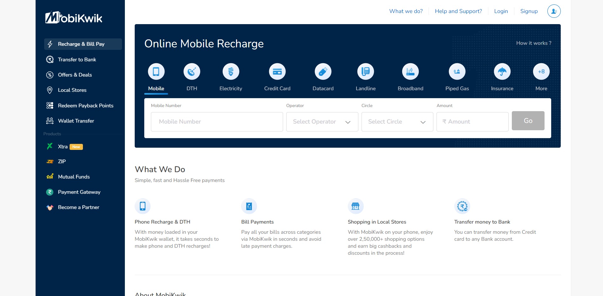
Task: Choose the Electricity bill icon
Action: tap(231, 72)
